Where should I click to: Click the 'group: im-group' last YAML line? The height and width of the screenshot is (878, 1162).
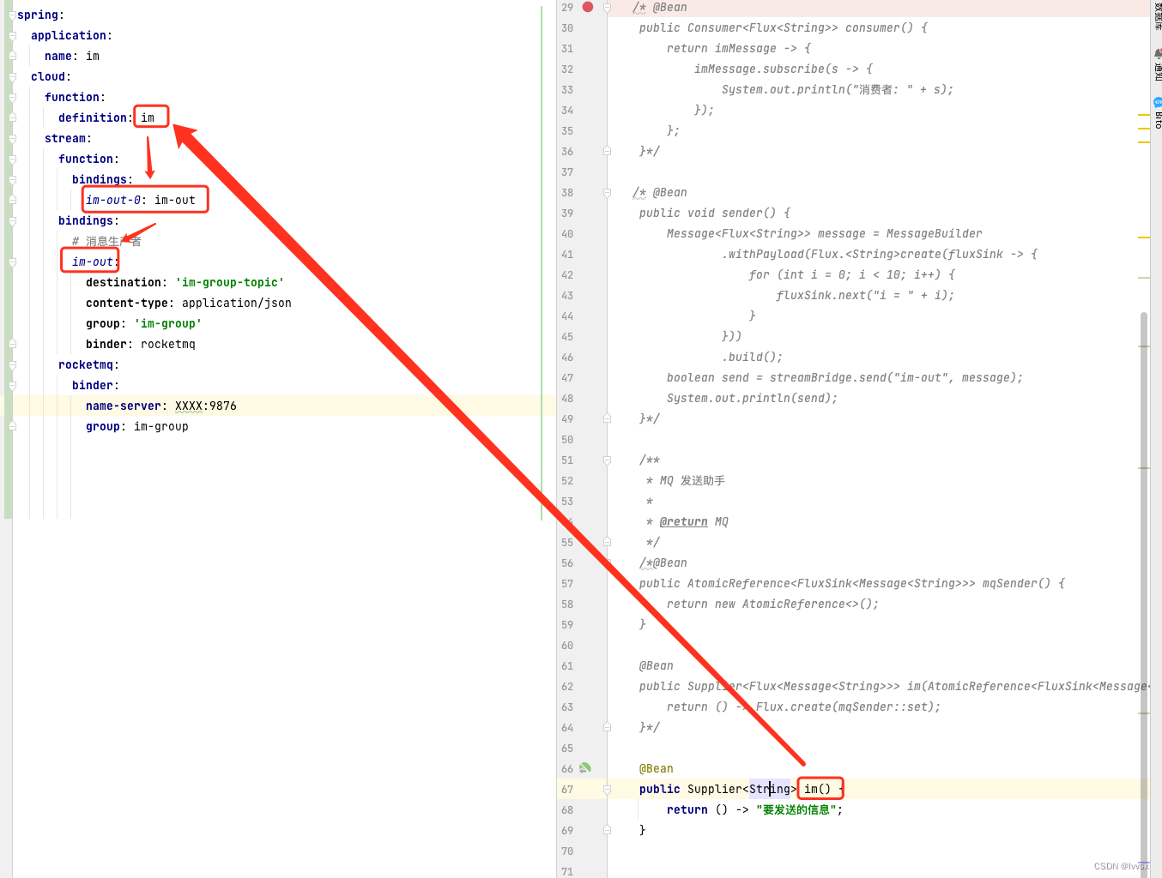[x=137, y=426]
